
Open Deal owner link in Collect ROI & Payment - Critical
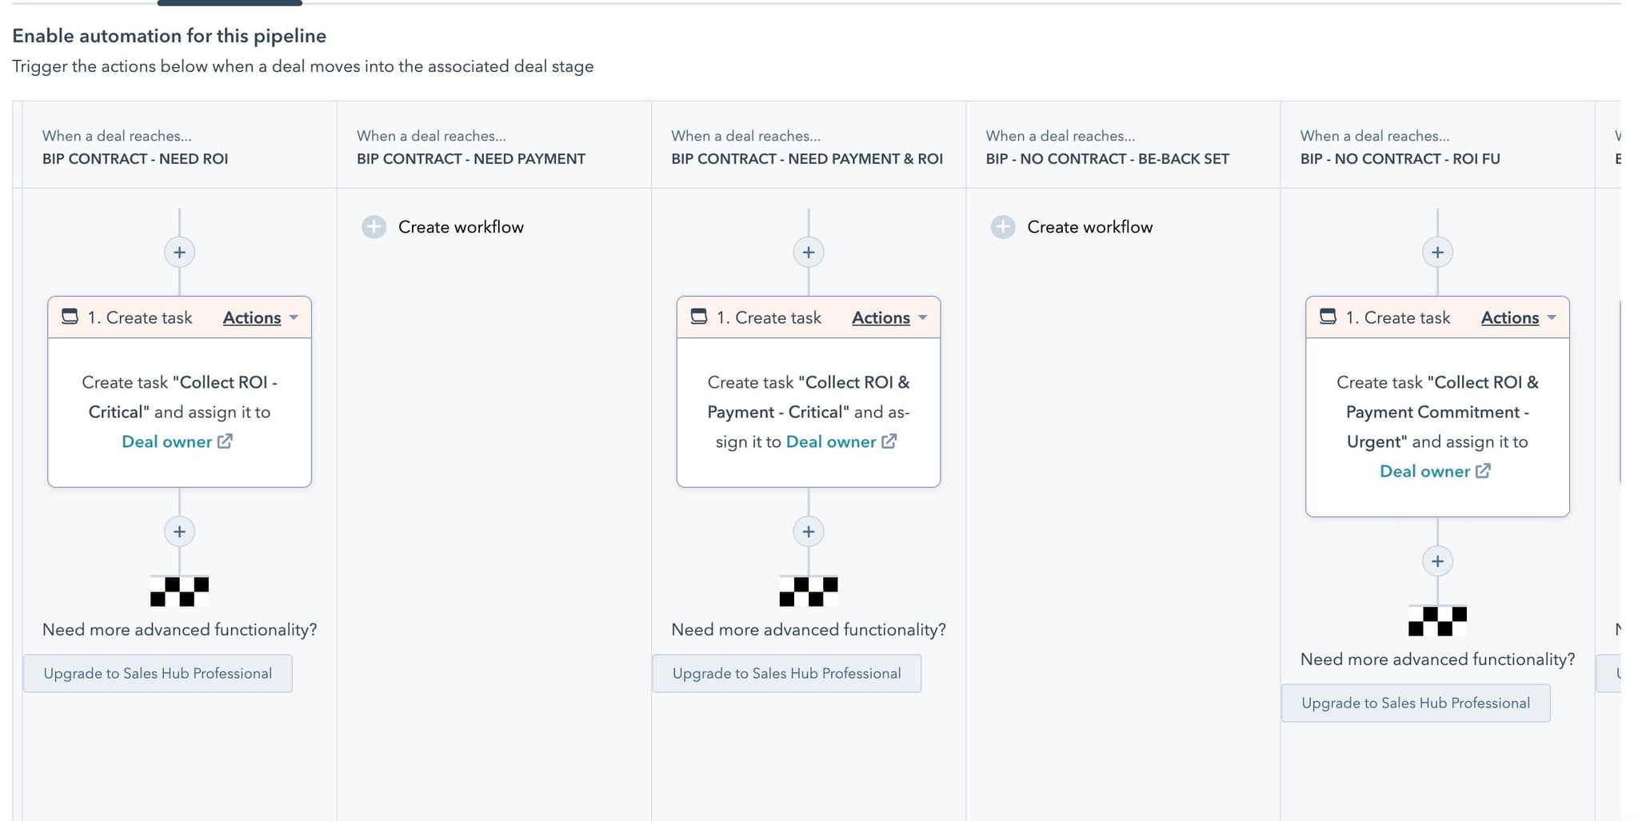point(841,442)
